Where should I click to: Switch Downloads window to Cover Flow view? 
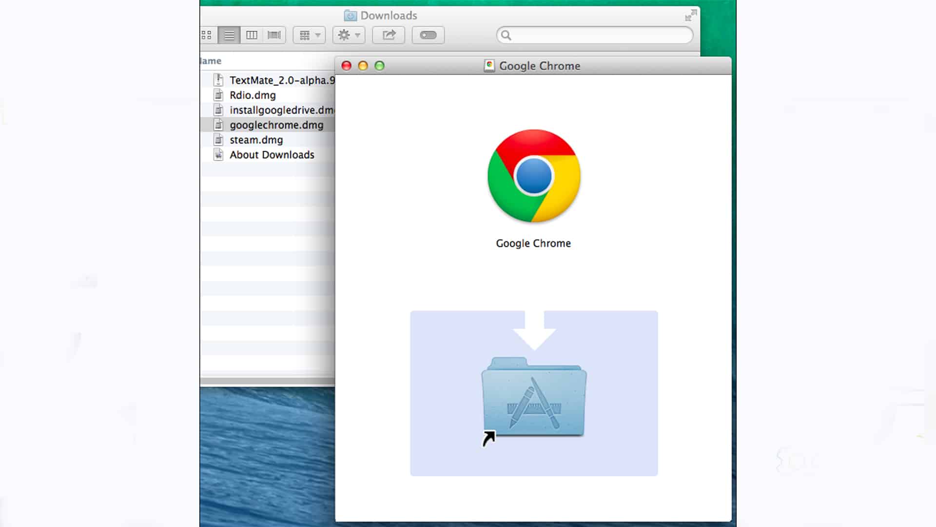point(274,35)
